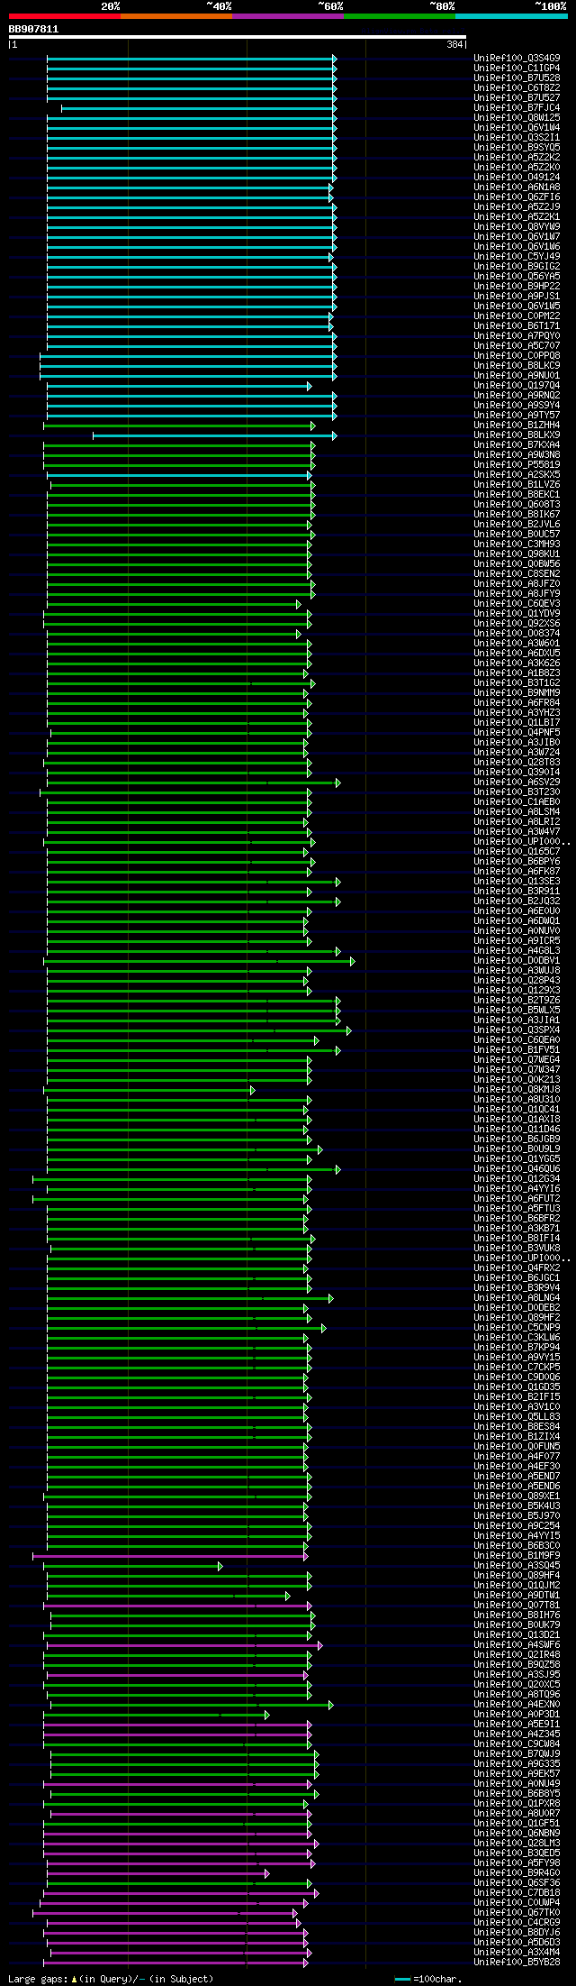Open hit UniRef100_B7U527
Image resolution: width=576 pixels, height=1986 pixels.
pos(517,98)
